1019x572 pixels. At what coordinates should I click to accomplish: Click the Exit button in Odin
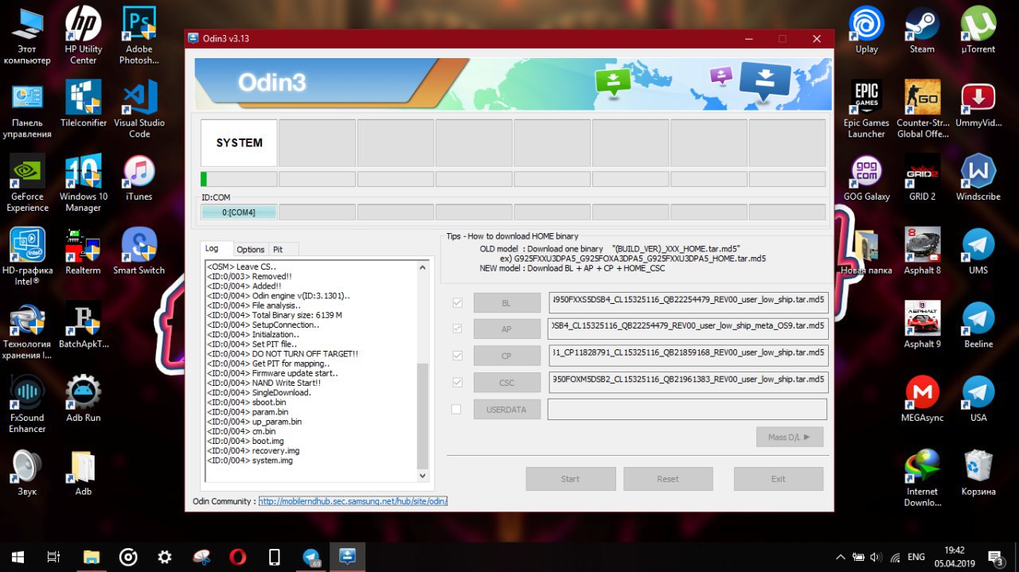point(779,479)
